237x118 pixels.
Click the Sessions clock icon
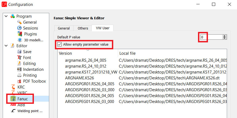19,28
